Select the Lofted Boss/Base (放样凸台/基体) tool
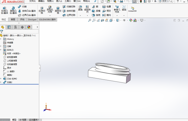Image resolution: width=188 pixels, height=121 pixels. (27, 11)
